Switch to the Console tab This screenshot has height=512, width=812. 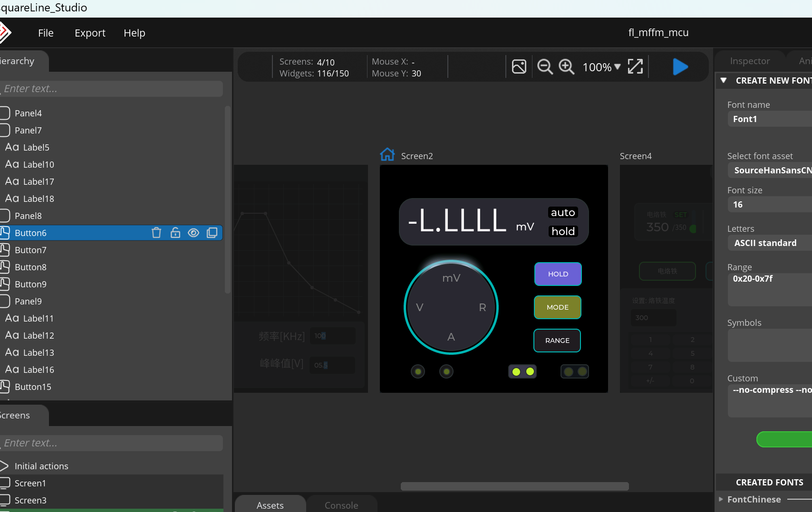coord(341,505)
